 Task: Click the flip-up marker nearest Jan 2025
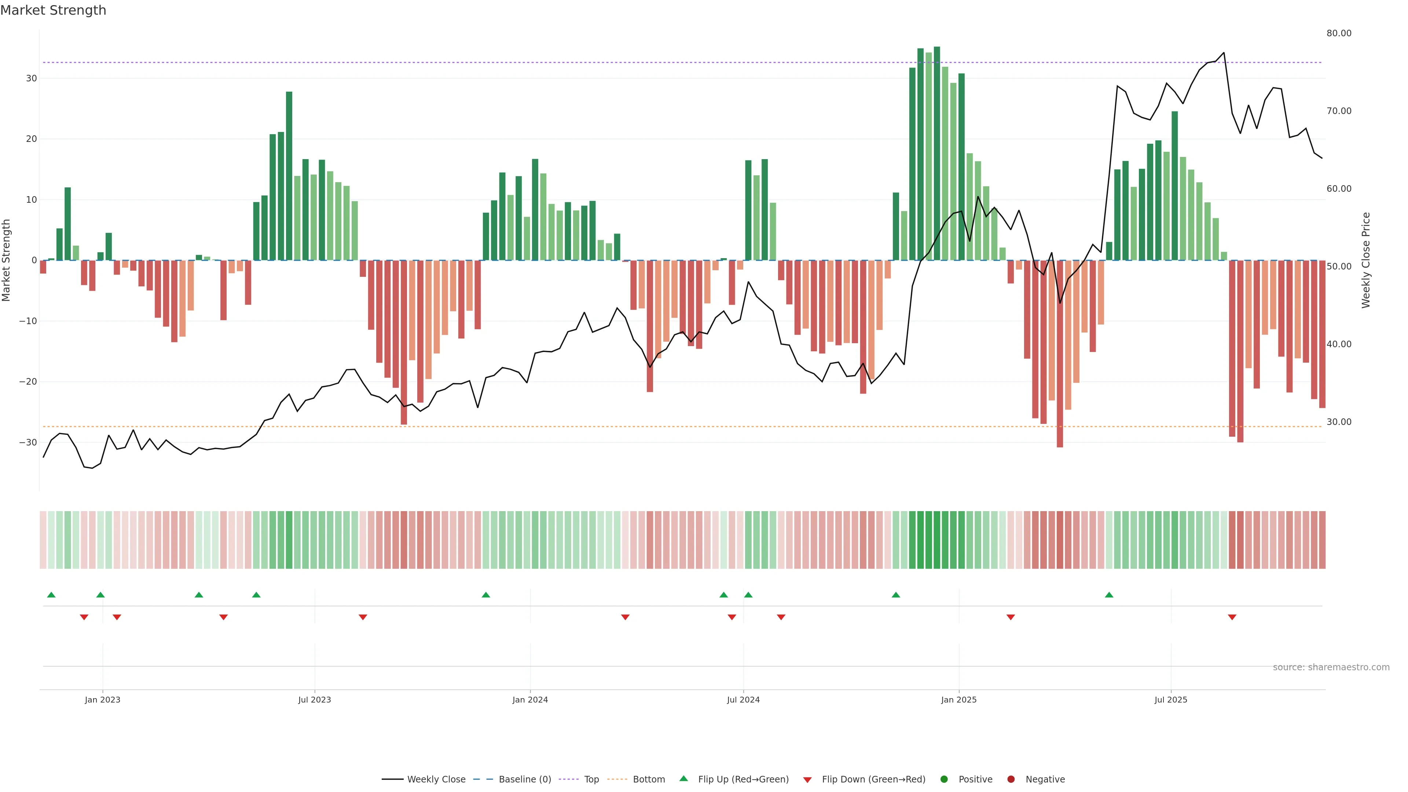[896, 595]
